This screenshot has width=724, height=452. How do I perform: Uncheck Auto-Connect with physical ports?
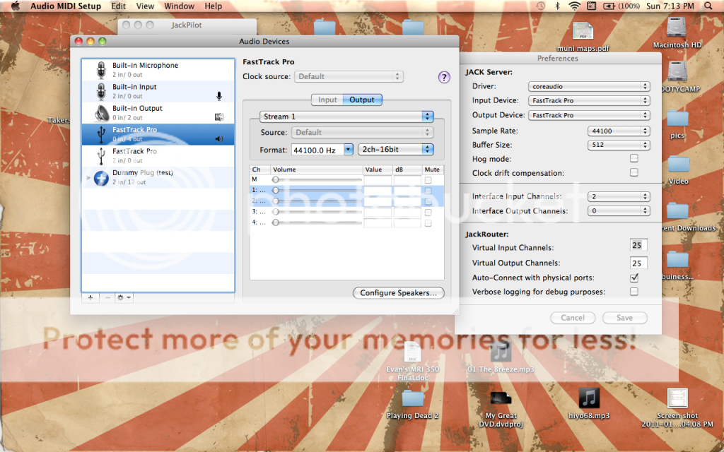[633, 278]
